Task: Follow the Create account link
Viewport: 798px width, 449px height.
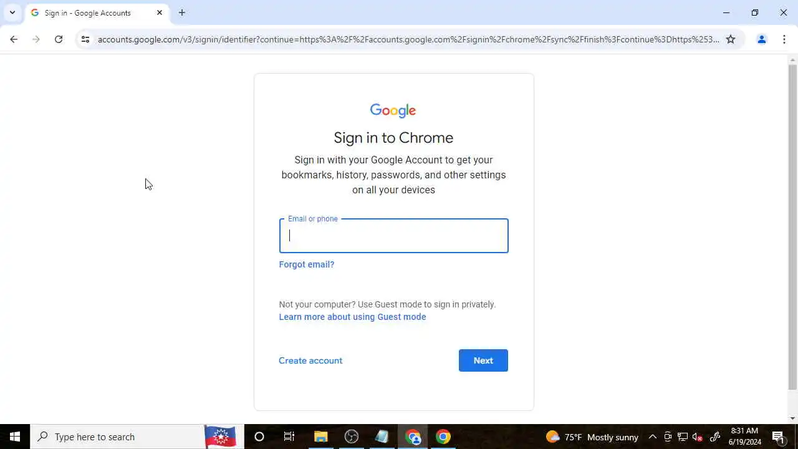Action: (x=310, y=360)
